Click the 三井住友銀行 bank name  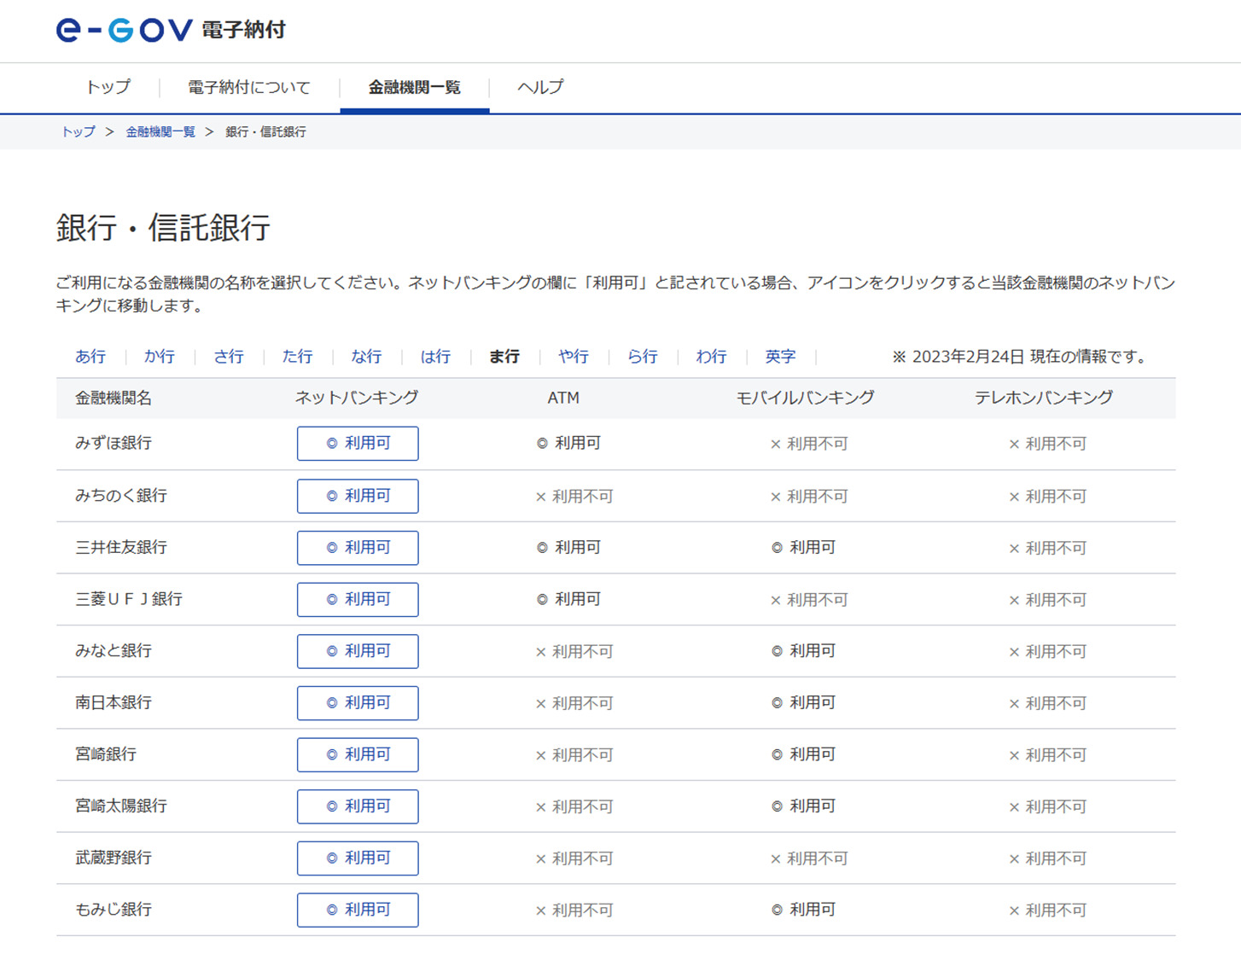point(121,548)
